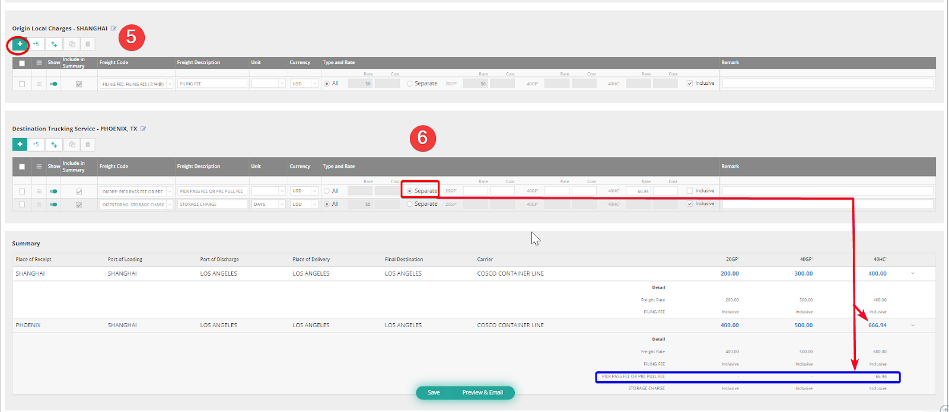The image size is (949, 412).
Task: Click Preview & Email button
Action: 482,392
